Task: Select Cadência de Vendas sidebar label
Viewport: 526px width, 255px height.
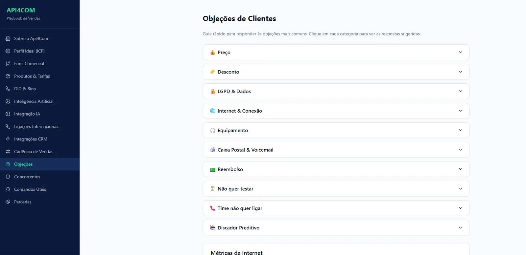Action: pyautogui.click(x=34, y=152)
